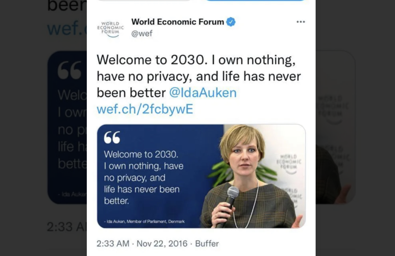Click the Nov 22, 2016 date
The height and width of the screenshot is (256, 395).
[x=162, y=243]
